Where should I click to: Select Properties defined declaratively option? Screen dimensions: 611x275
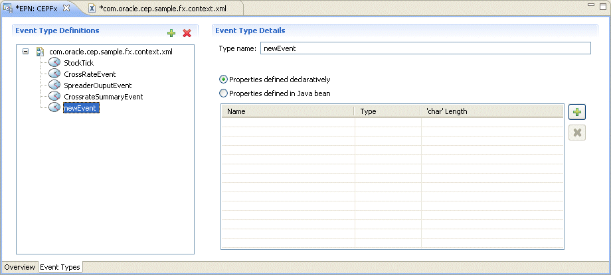point(224,80)
